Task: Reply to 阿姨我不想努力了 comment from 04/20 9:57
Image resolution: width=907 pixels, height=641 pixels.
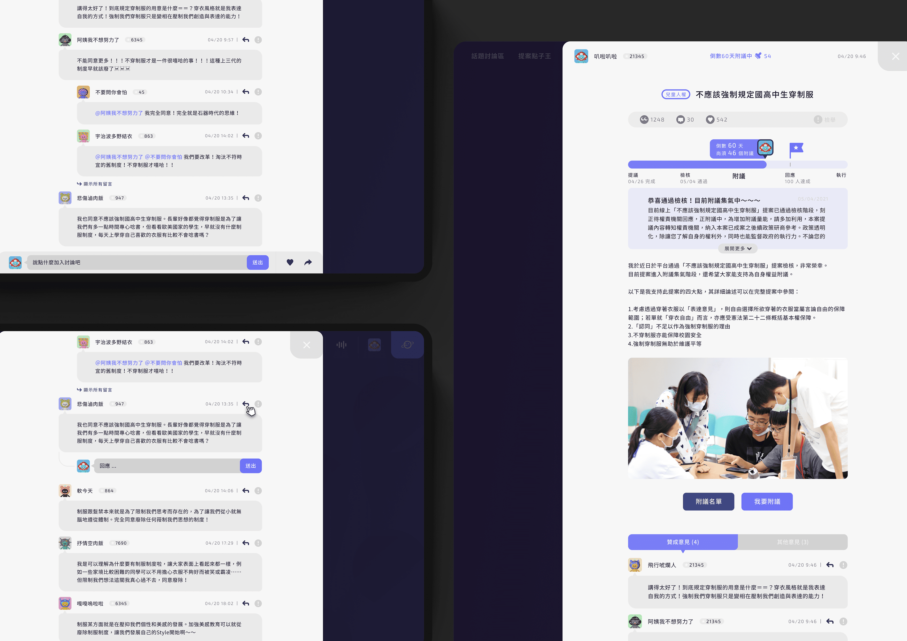Action: pos(246,40)
